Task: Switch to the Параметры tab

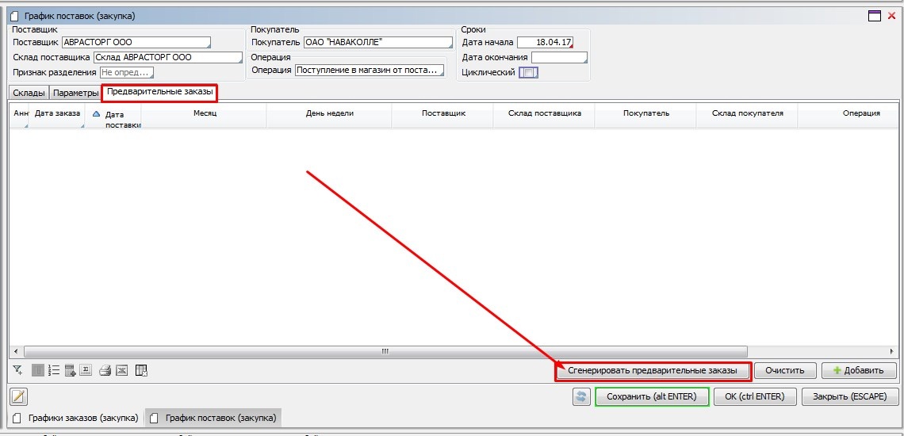Action: (x=75, y=93)
